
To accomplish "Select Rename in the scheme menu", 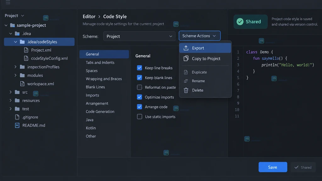I will click(205, 81).
